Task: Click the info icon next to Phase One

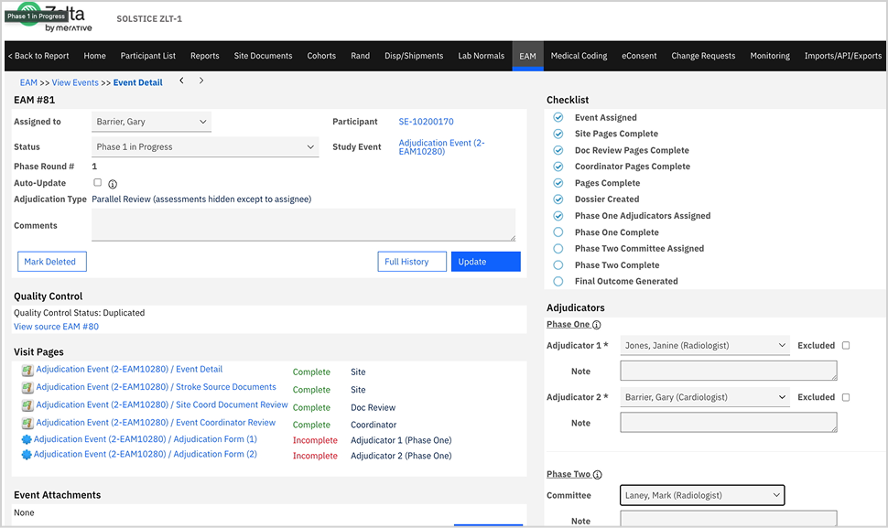Action: [595, 324]
